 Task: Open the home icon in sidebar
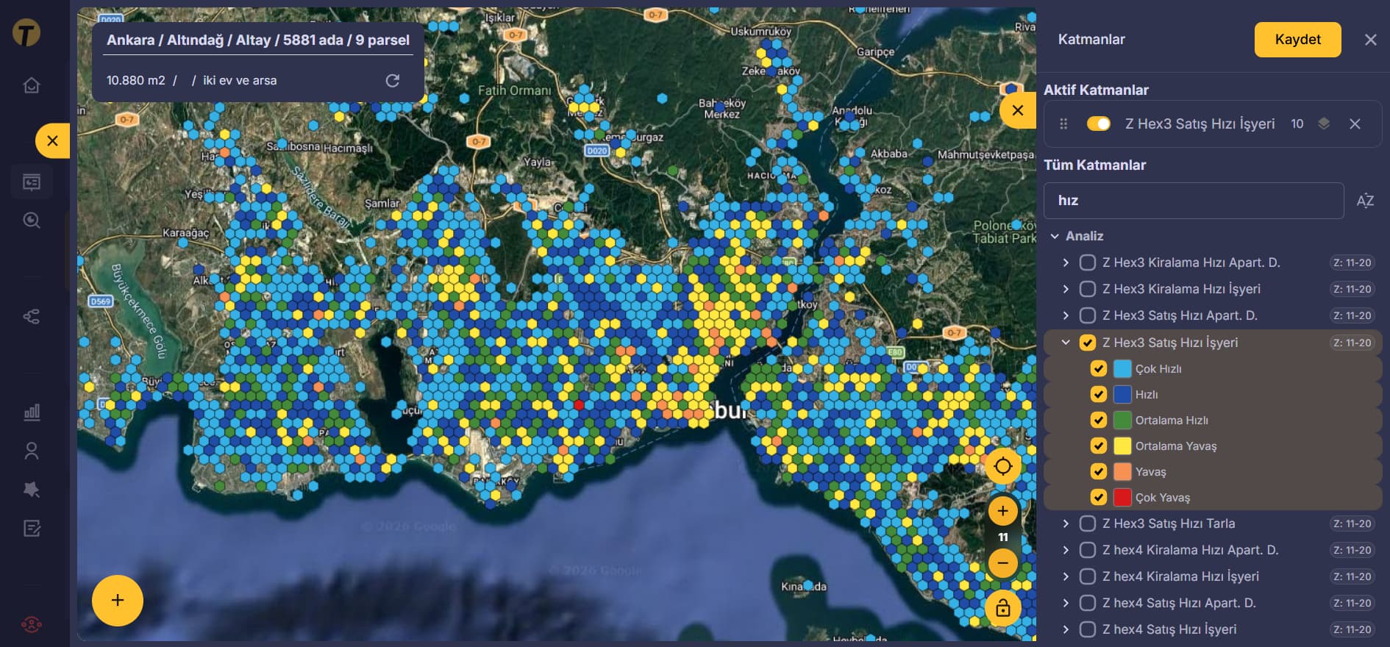(x=32, y=85)
